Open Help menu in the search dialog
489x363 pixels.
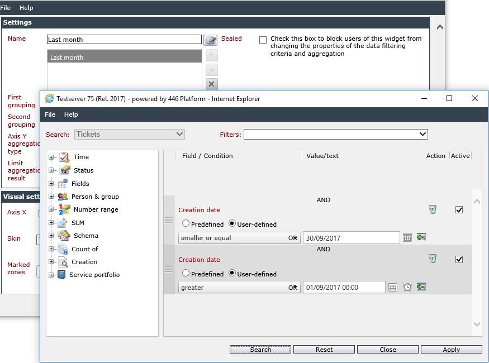[71, 114]
